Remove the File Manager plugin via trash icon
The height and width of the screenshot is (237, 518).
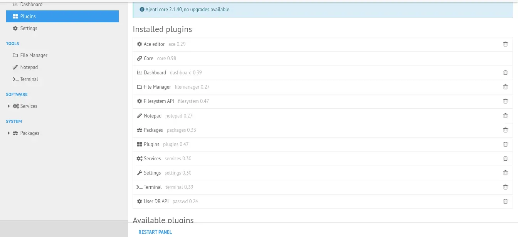pos(505,87)
